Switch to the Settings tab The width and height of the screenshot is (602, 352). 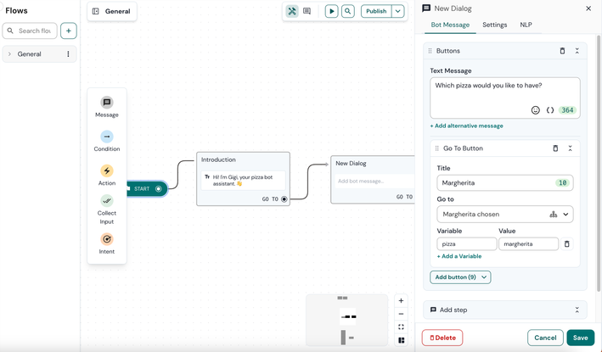pos(494,25)
